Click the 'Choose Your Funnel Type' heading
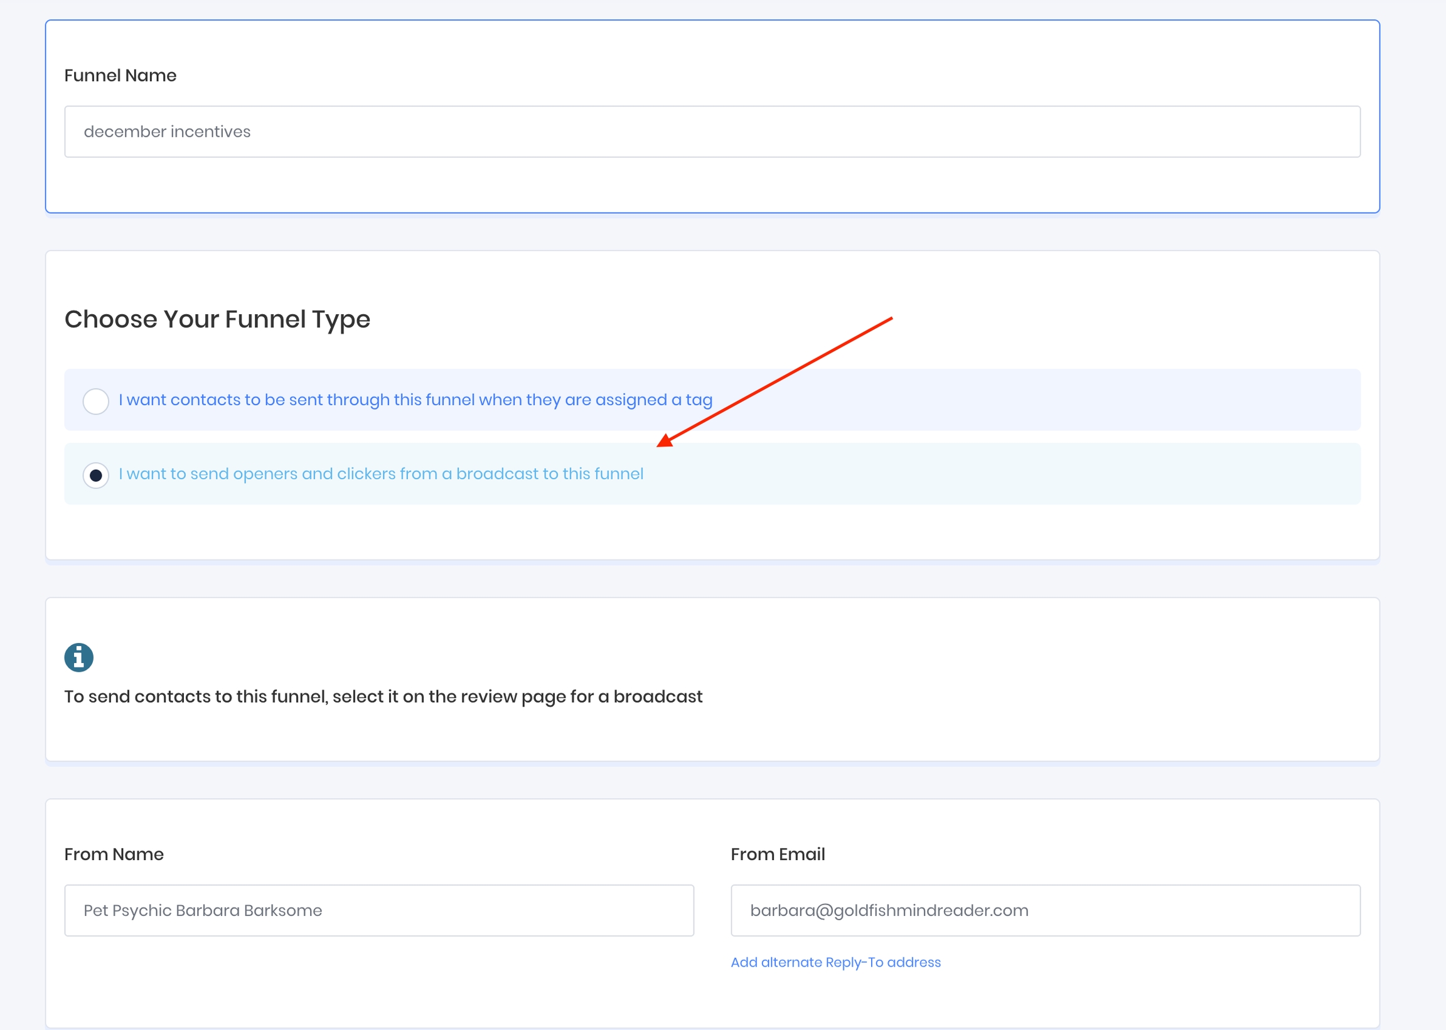 click(x=217, y=319)
